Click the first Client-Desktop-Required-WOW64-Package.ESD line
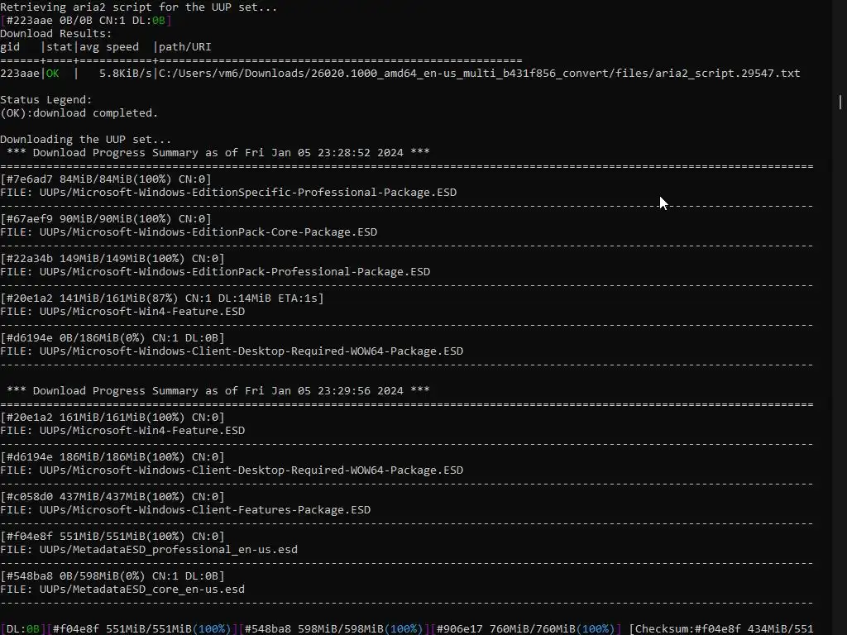This screenshot has width=847, height=635. click(x=232, y=351)
